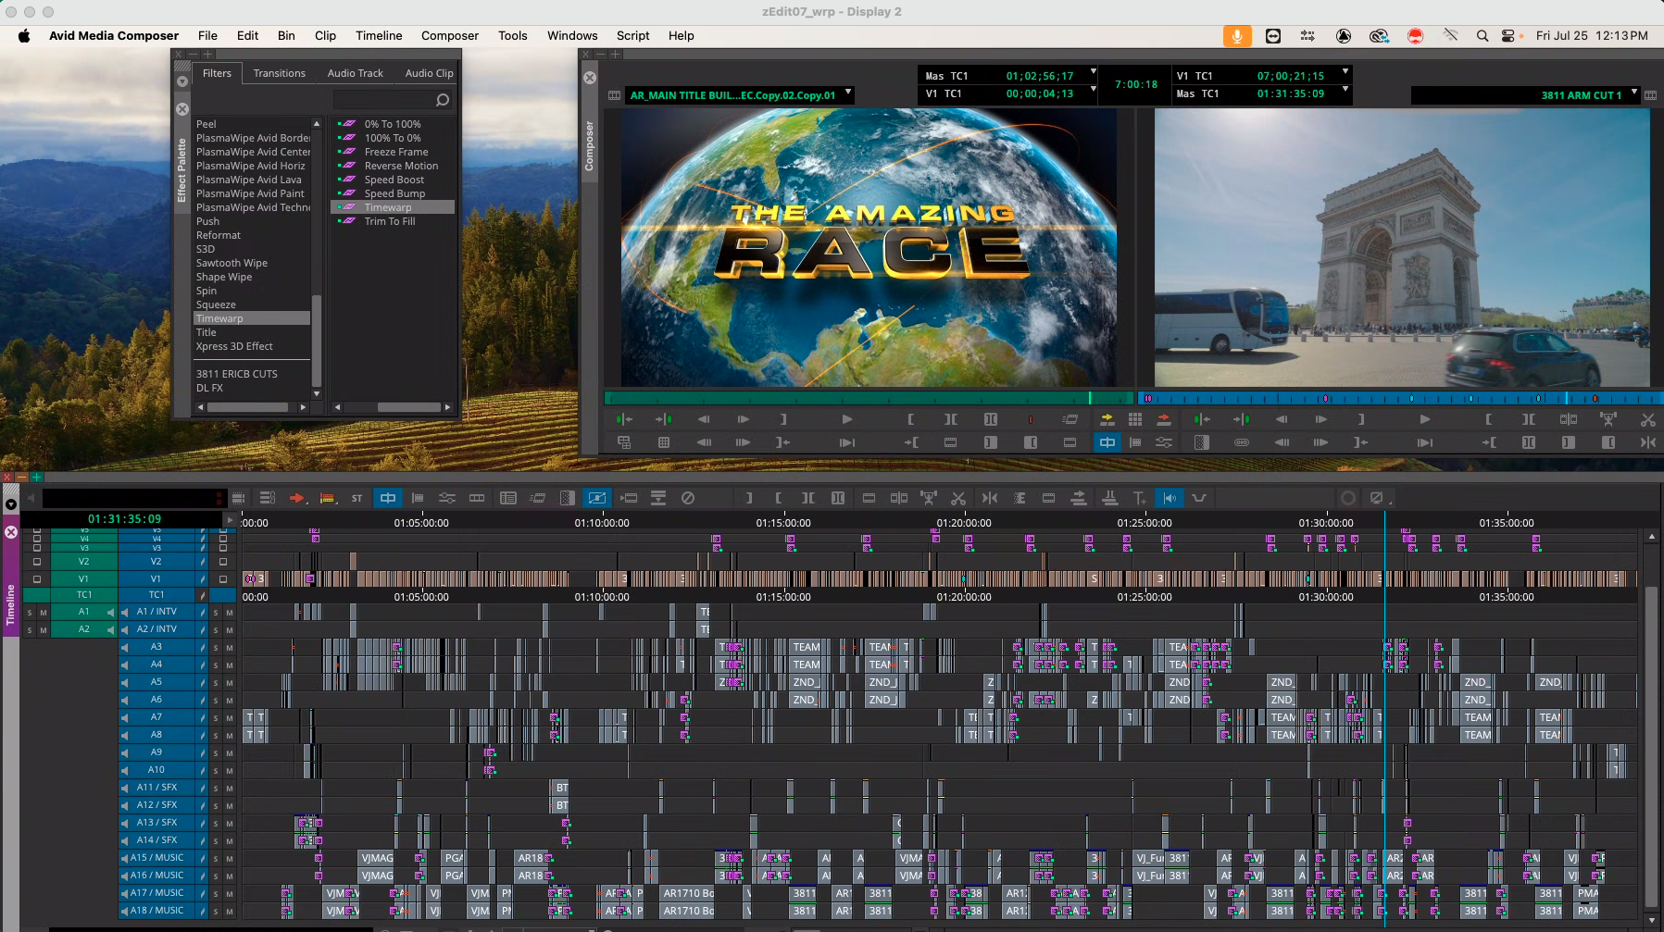Switch to the Transitions tab
The width and height of the screenshot is (1664, 932).
(x=279, y=73)
